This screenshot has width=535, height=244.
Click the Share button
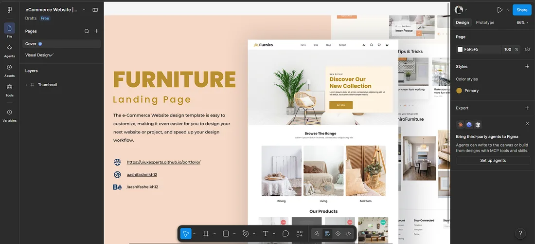pos(522,10)
